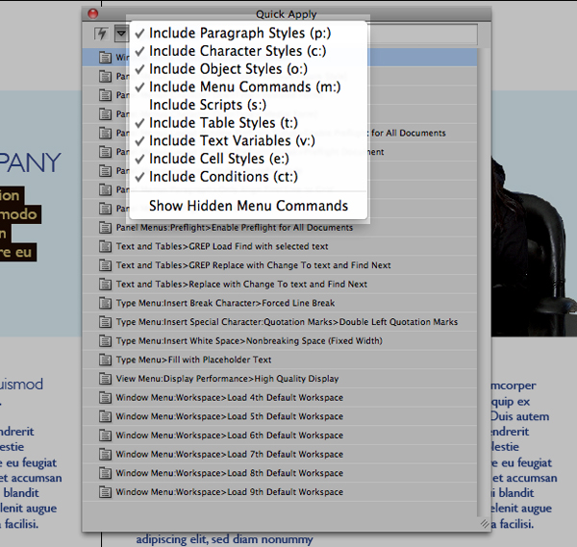Image resolution: width=577 pixels, height=547 pixels.
Task: Click icon beside Fill with Placeholder Text
Action: click(106, 360)
